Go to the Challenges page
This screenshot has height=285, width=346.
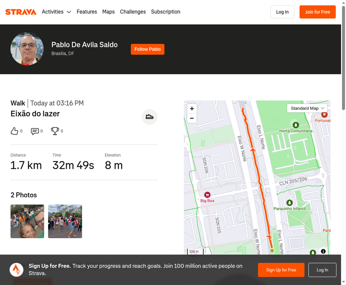click(x=133, y=12)
